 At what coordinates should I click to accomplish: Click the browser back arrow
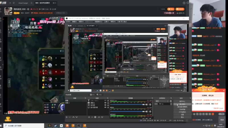pos(10,3)
